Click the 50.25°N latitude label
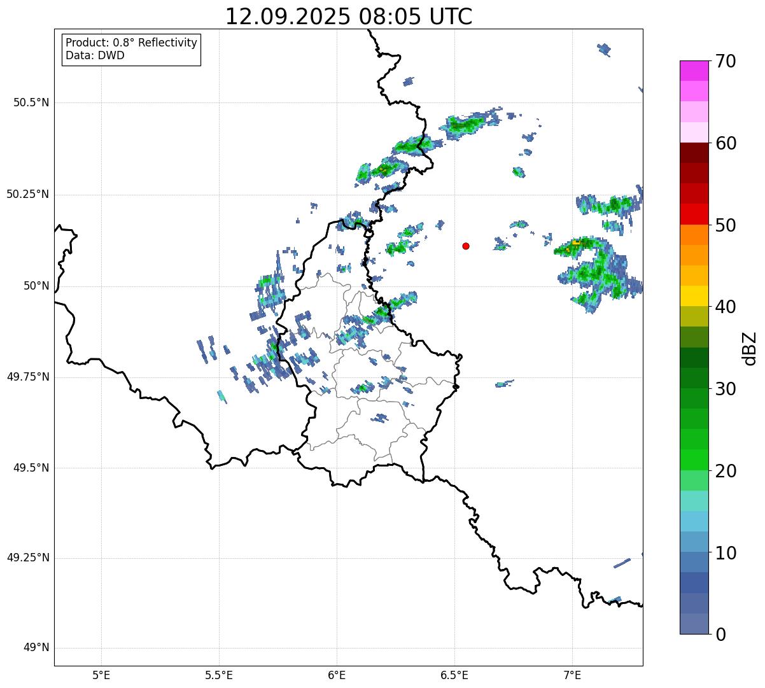The height and width of the screenshot is (688, 765). (x=28, y=194)
